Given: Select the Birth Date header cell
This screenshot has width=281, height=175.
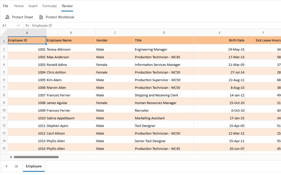Looking at the screenshot, I should click(219, 40).
